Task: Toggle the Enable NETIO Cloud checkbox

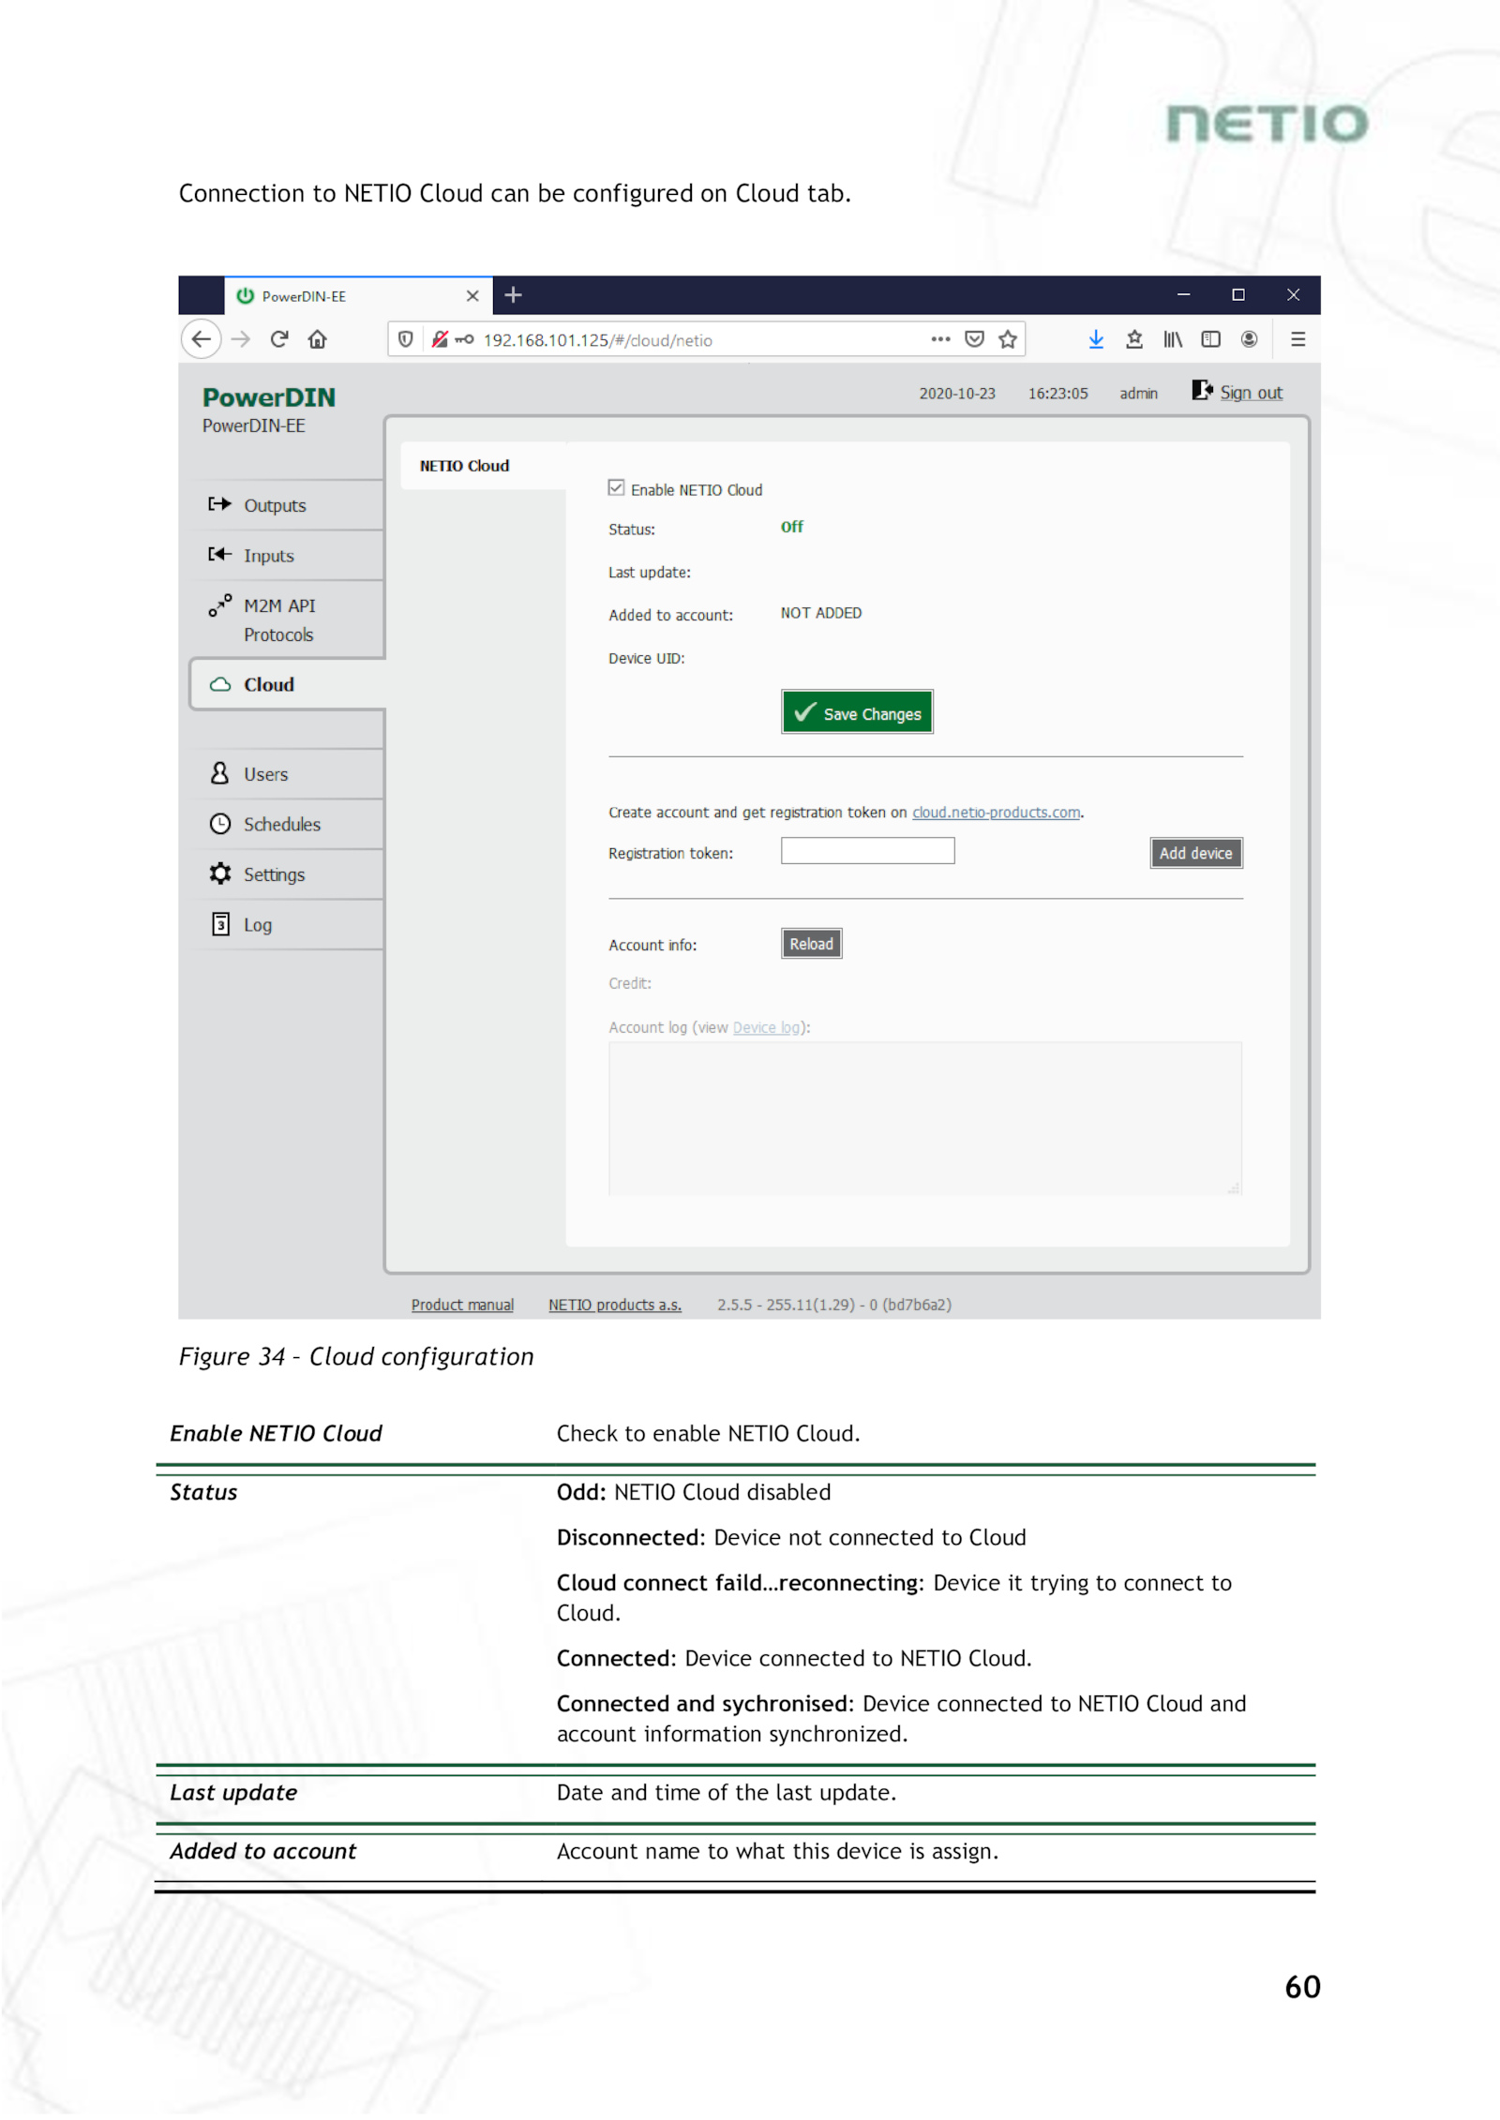Action: (616, 488)
